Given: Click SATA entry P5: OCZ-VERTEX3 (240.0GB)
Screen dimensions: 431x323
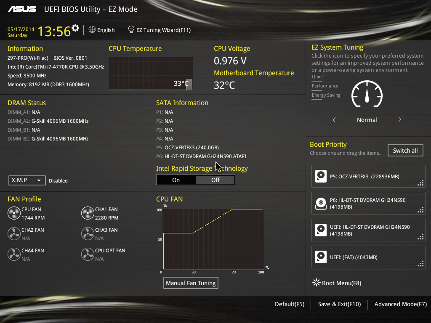Looking at the screenshot, I should click(187, 148).
